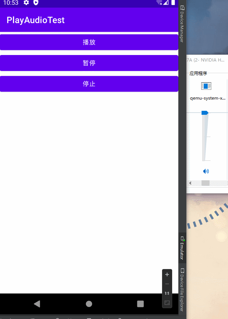228x319 pixels.
Task: Click the 应用程序 section label
Action: pyautogui.click(x=198, y=73)
